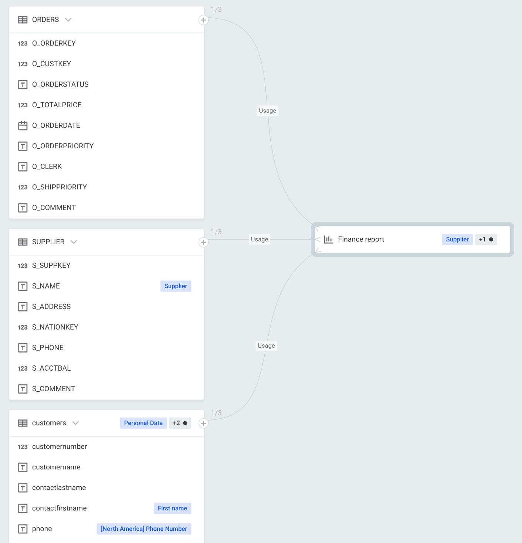This screenshot has height=543, width=522.
Task: Open the Supplier tag on S_NAME
Action: point(176,286)
